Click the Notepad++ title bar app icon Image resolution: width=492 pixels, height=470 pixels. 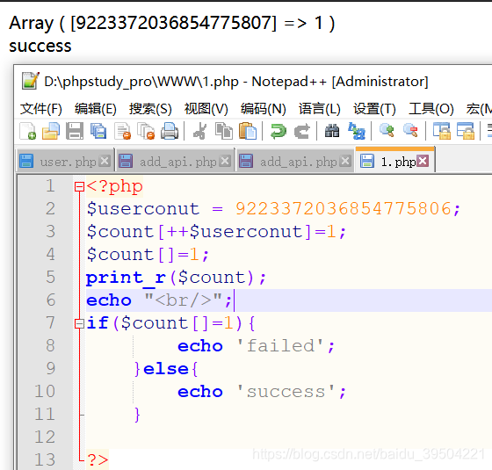tap(31, 81)
